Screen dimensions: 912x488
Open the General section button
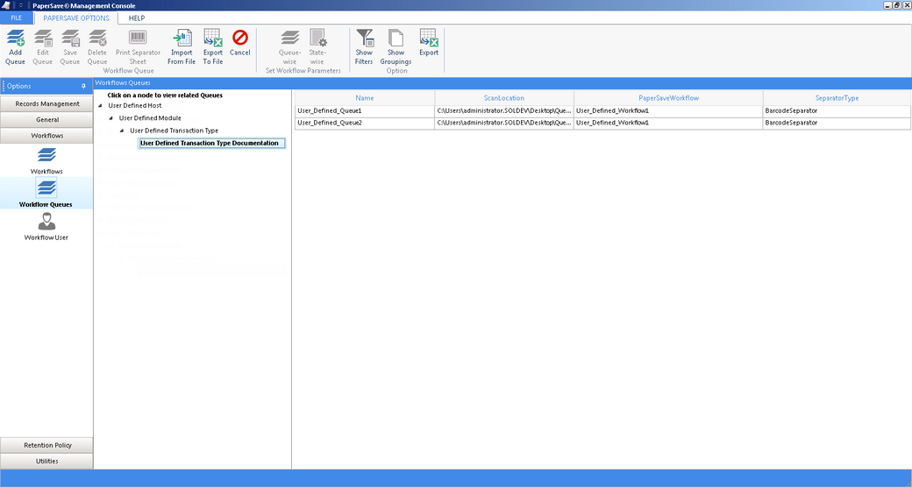tap(46, 120)
